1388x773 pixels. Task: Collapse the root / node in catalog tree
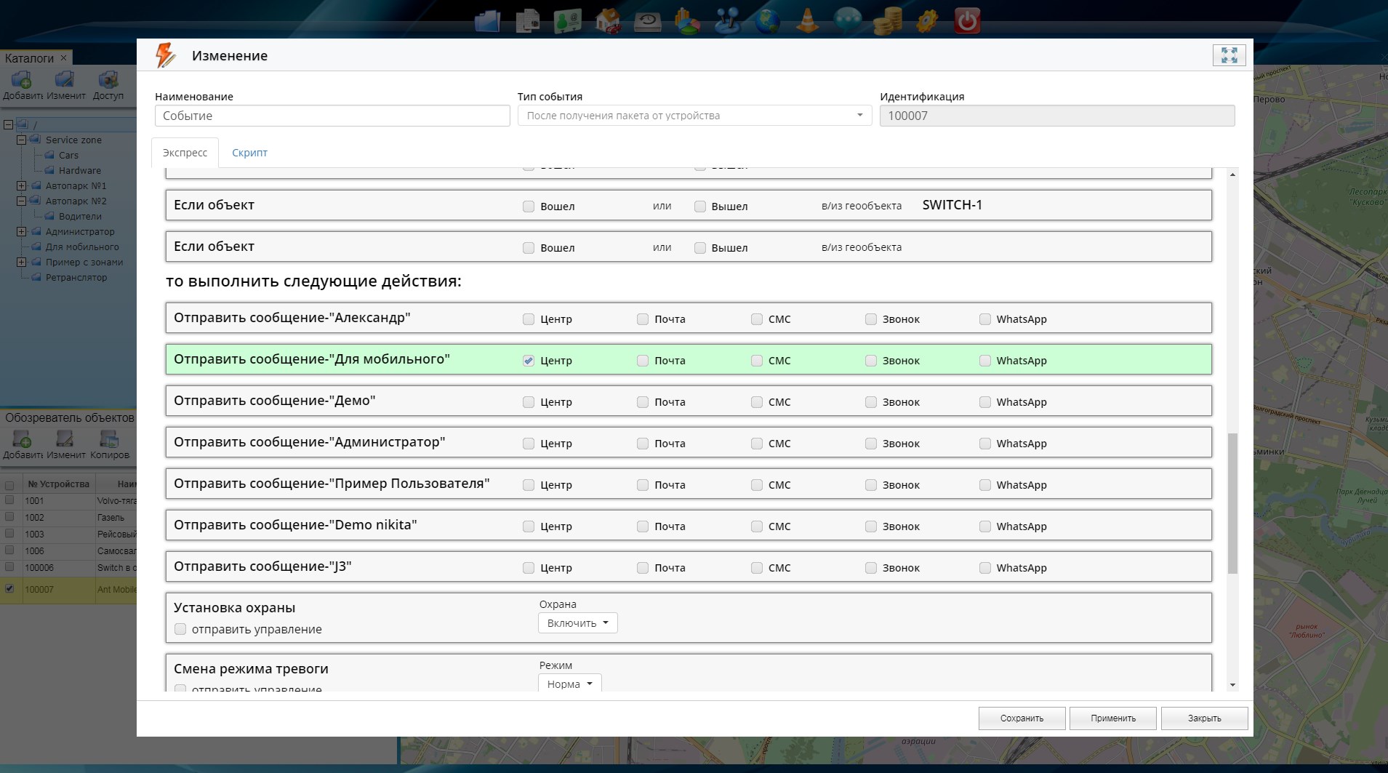pyautogui.click(x=8, y=124)
